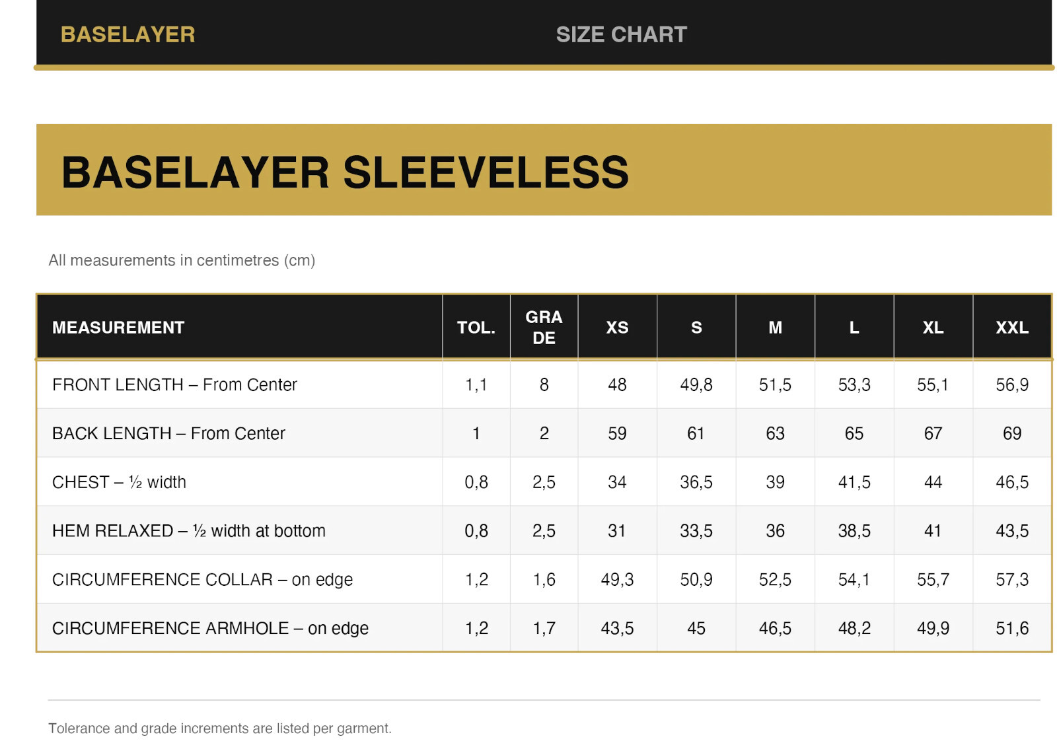Image resolution: width=1057 pixels, height=743 pixels.
Task: Select the XXL size column header
Action: 1011,328
